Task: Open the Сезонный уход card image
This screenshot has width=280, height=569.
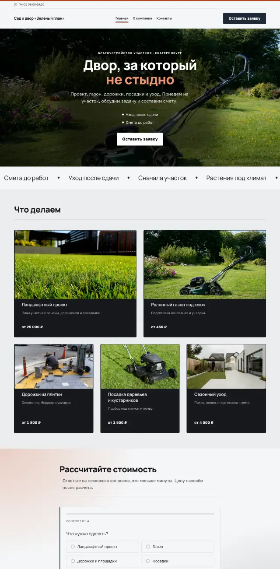Action: (226, 366)
